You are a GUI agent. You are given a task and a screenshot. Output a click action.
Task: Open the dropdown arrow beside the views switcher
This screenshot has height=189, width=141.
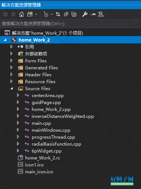click(36, 14)
